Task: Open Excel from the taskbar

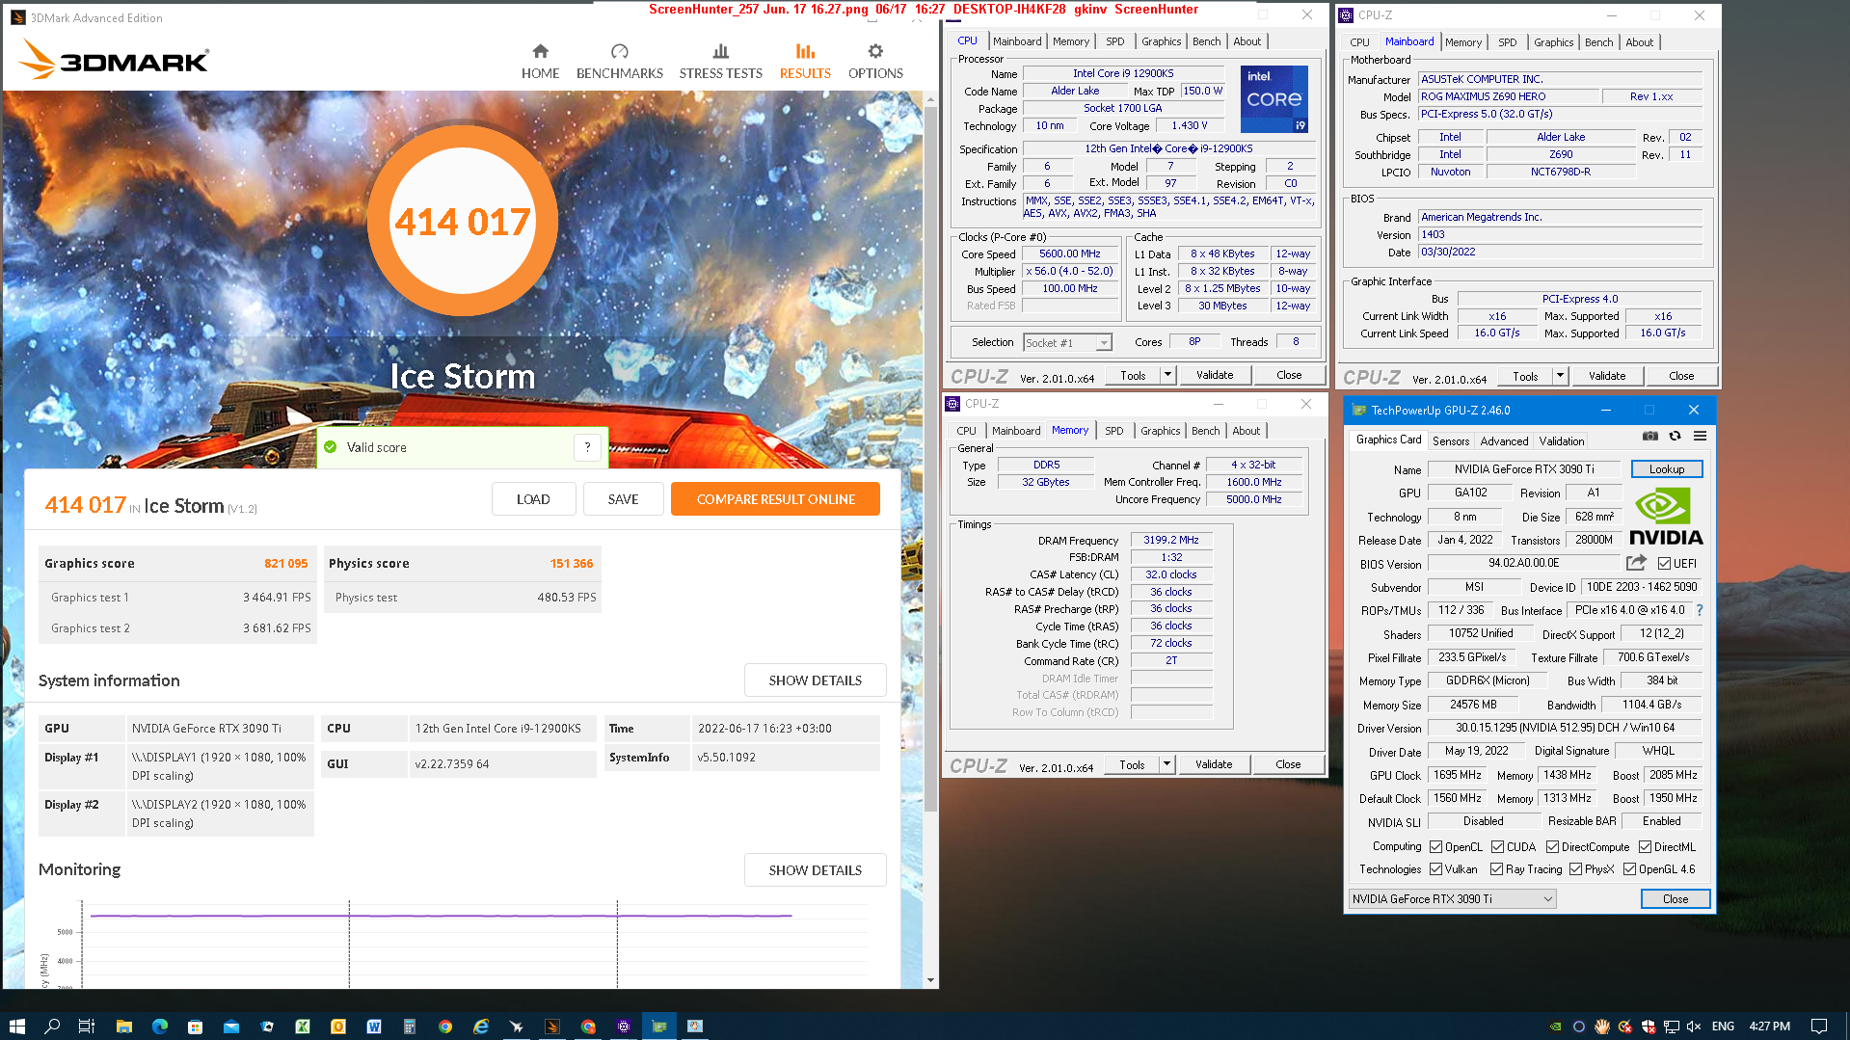Action: point(302,1027)
